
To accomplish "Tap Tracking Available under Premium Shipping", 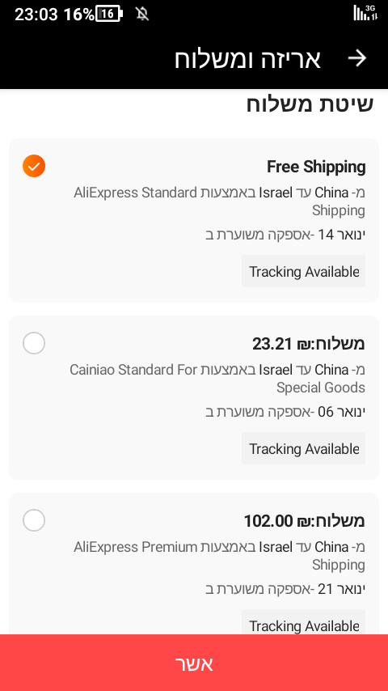I will [x=303, y=623].
